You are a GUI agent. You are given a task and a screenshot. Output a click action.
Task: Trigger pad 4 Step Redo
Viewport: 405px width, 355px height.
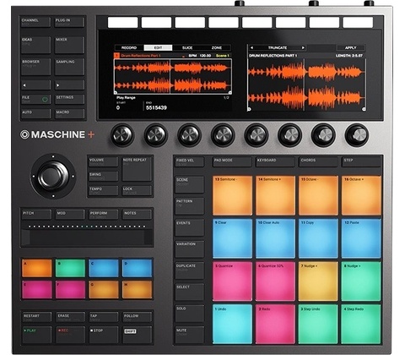click(361, 324)
